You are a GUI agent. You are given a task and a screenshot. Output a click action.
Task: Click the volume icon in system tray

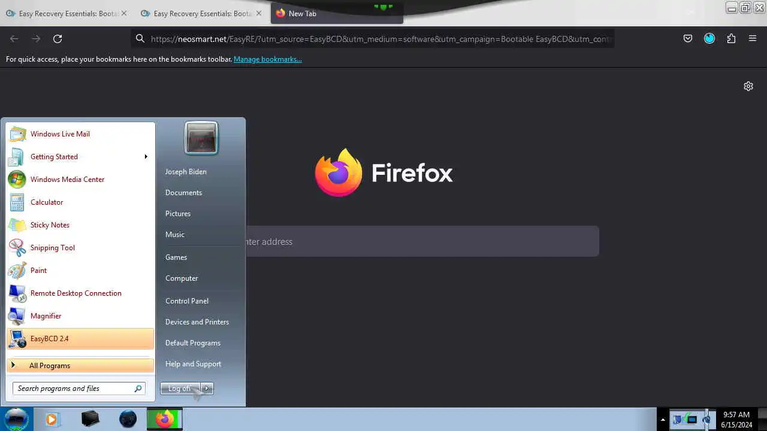coord(706,420)
